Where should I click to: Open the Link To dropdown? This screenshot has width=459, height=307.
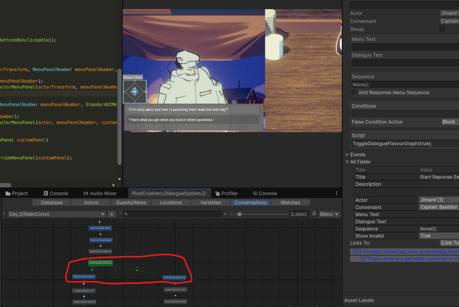tap(449, 243)
